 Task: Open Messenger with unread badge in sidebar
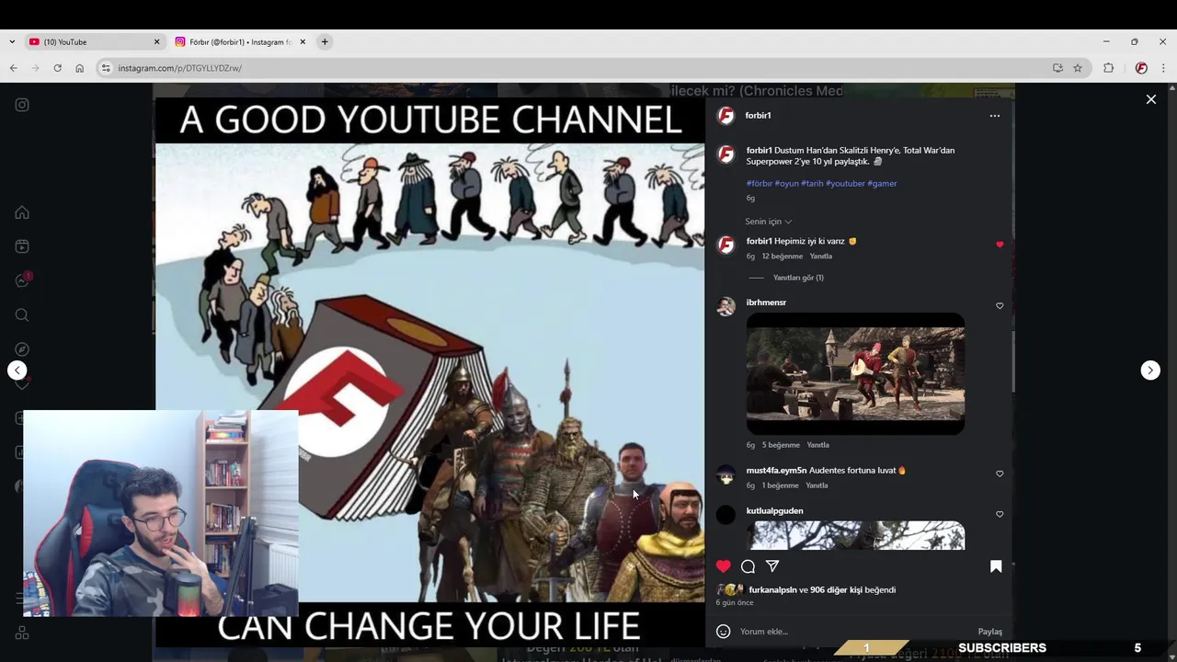(x=22, y=280)
